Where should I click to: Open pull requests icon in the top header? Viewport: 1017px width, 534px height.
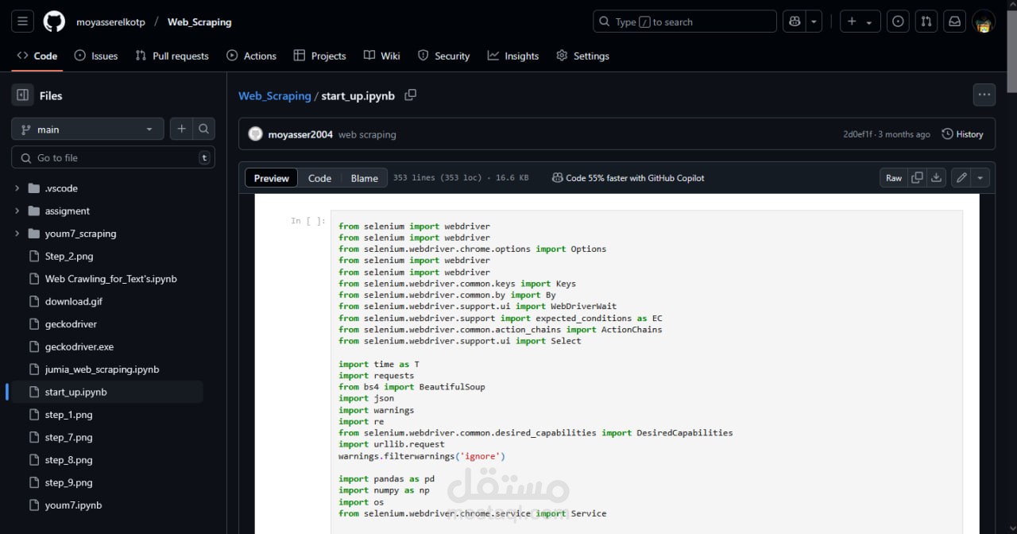pyautogui.click(x=926, y=21)
